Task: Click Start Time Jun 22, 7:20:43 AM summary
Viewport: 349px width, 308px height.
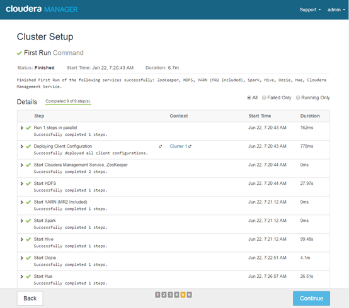Action: point(100,68)
